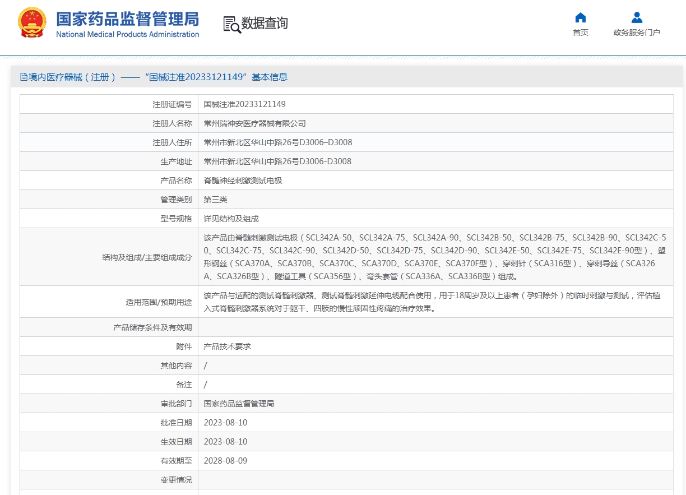Click the 注册人名称 label
This screenshot has width=686, height=495.
[x=172, y=123]
